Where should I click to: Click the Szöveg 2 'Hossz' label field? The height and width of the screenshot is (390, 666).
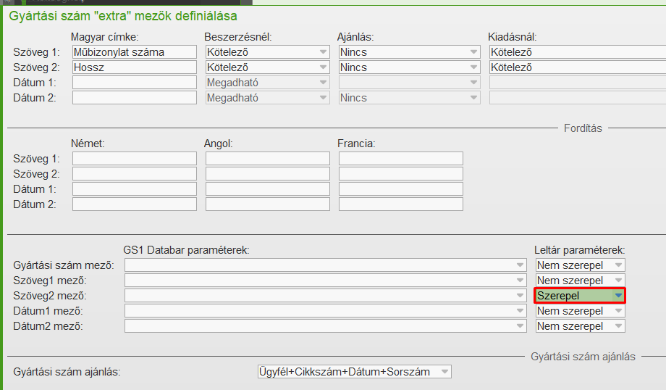pyautogui.click(x=134, y=67)
